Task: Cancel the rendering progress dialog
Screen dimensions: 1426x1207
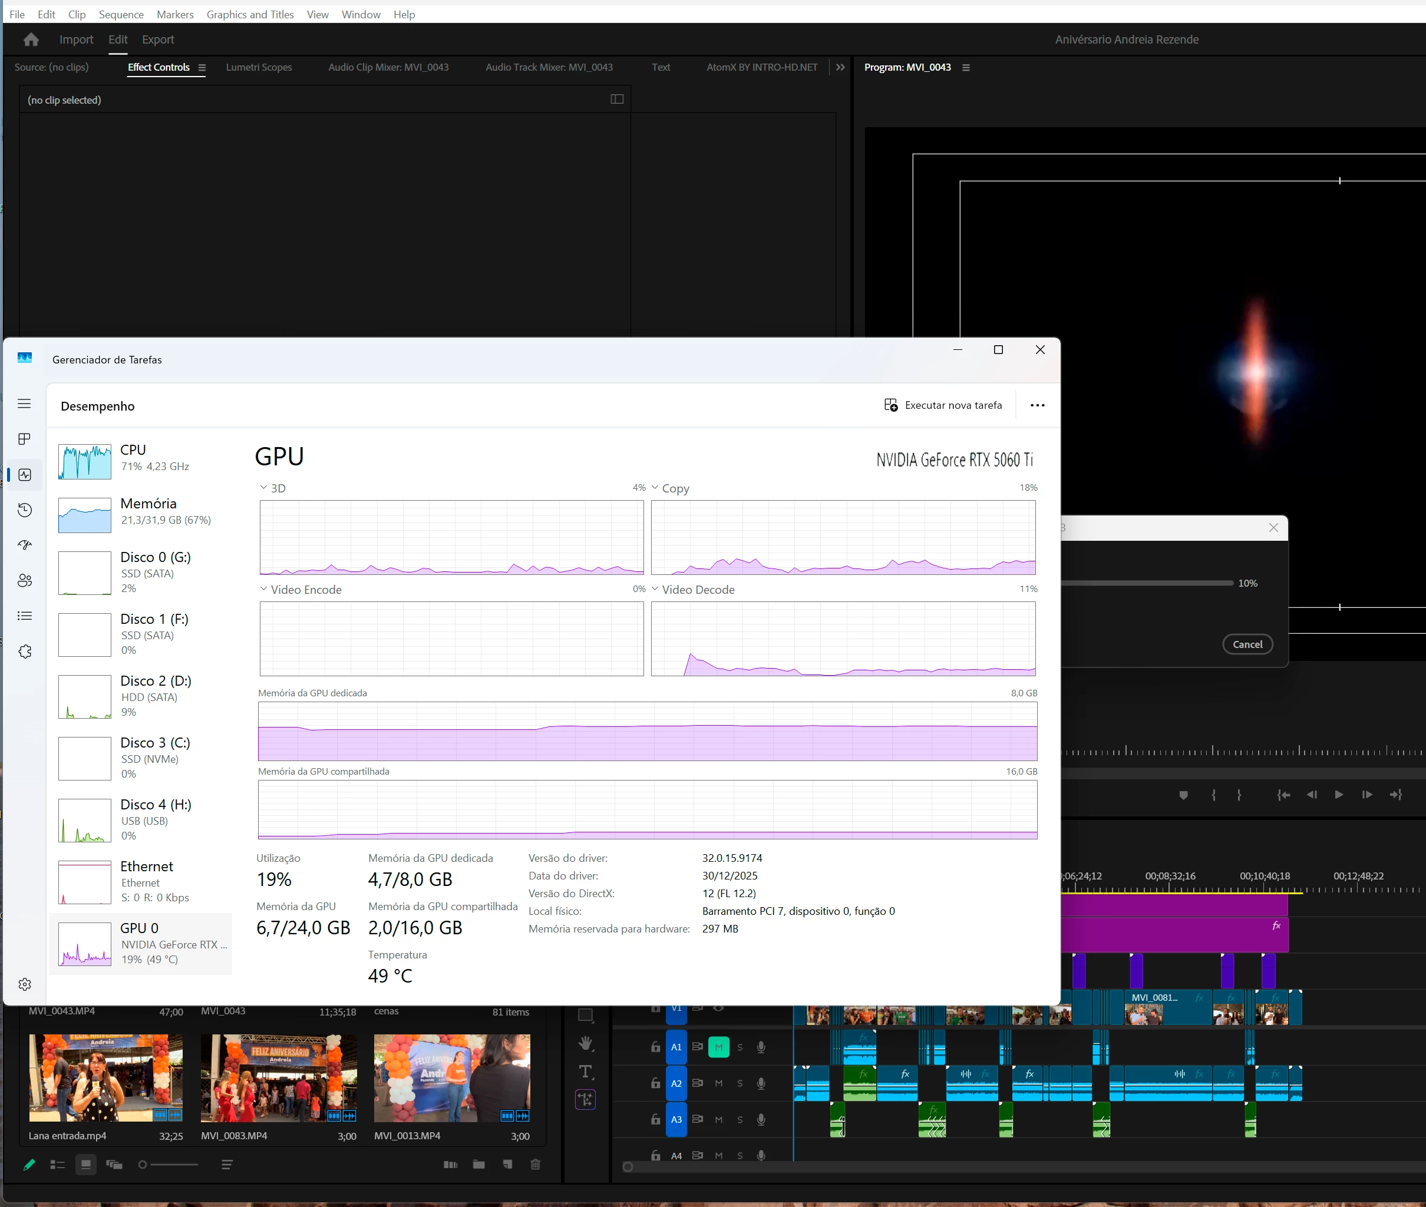Action: coord(1247,644)
